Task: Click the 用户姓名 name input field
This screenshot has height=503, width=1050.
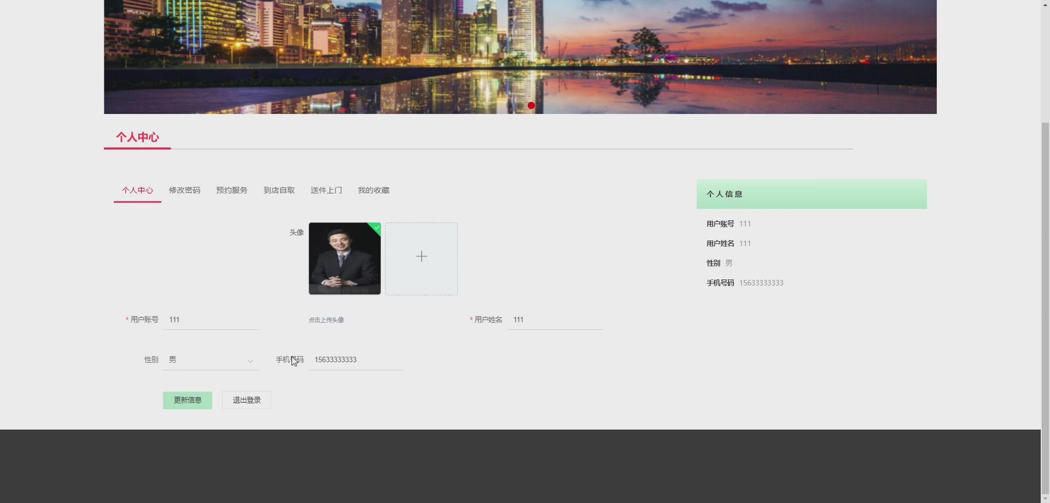Action: coord(554,320)
